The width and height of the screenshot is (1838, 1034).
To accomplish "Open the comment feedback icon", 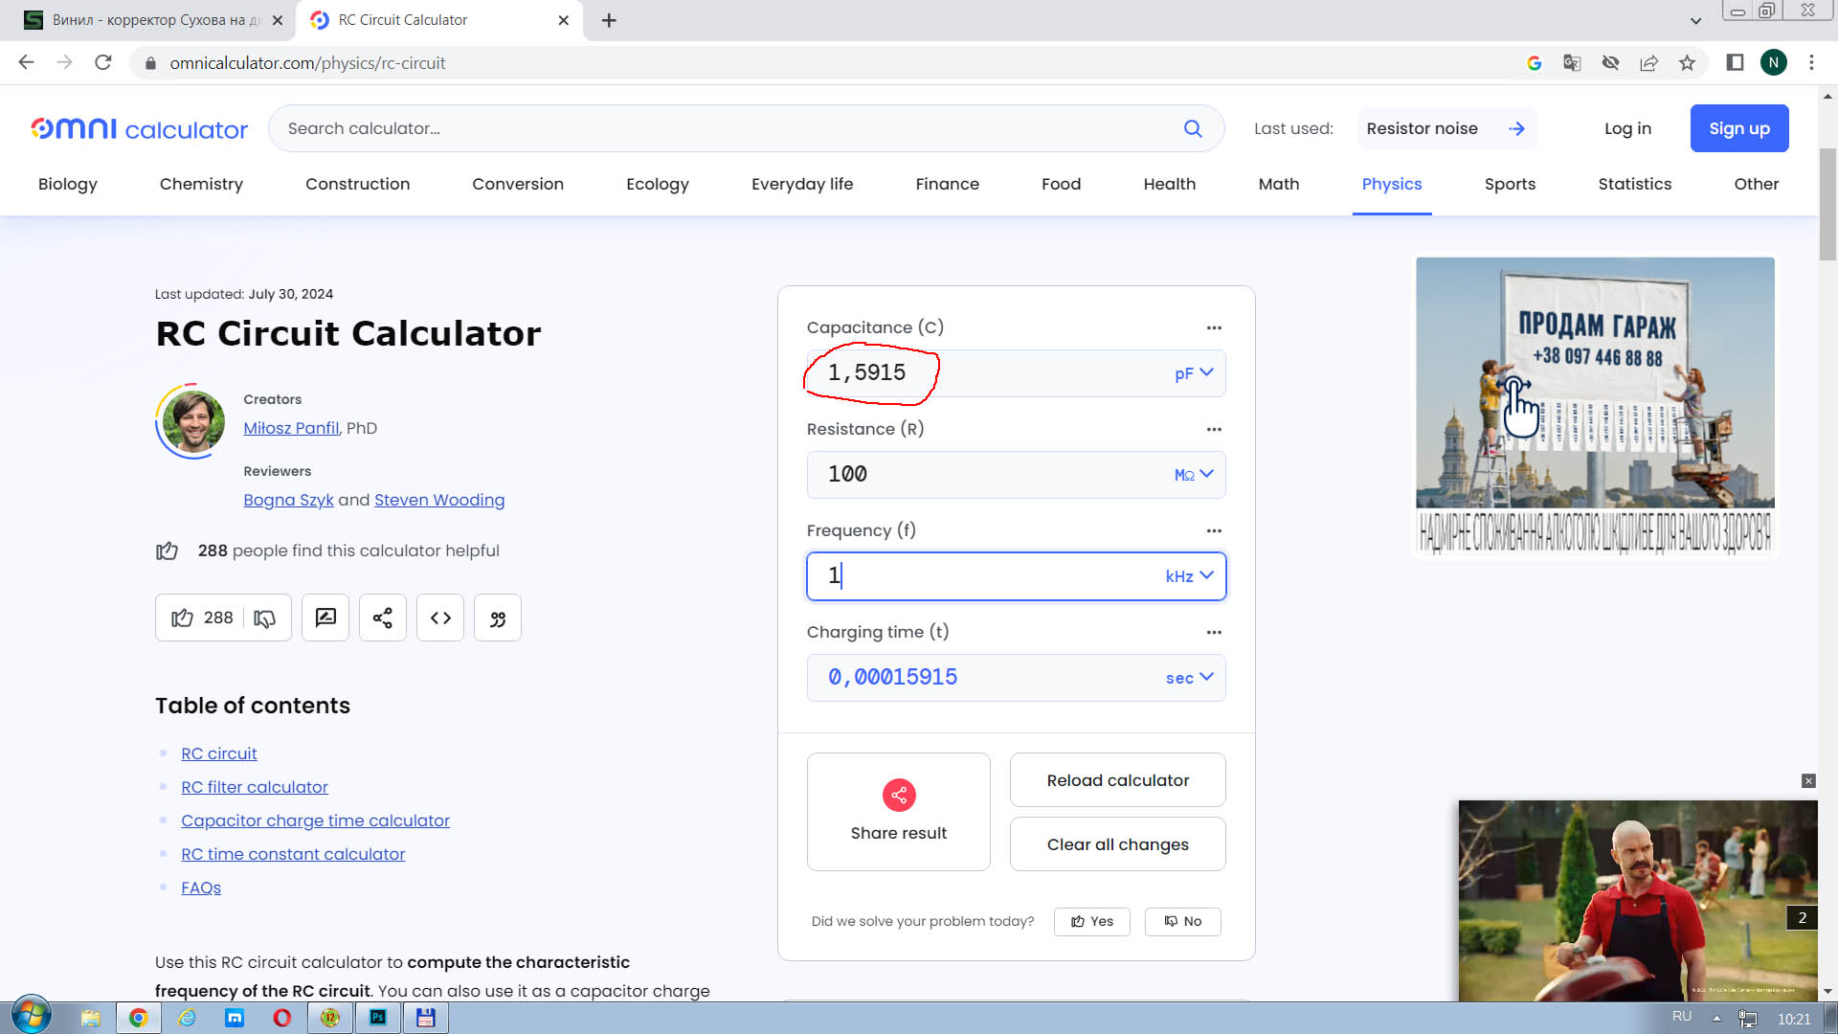I will tap(325, 618).
